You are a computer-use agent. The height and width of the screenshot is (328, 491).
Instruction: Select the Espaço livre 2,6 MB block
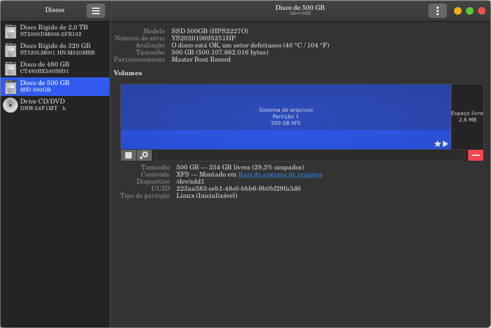pyautogui.click(x=467, y=117)
